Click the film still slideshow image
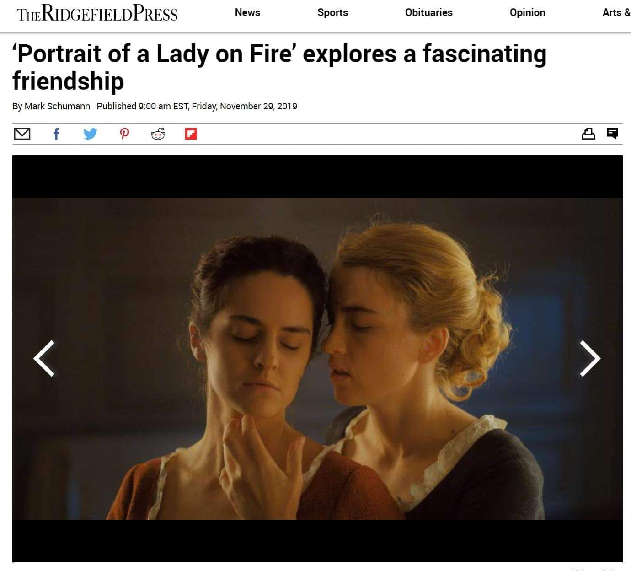 317,358
